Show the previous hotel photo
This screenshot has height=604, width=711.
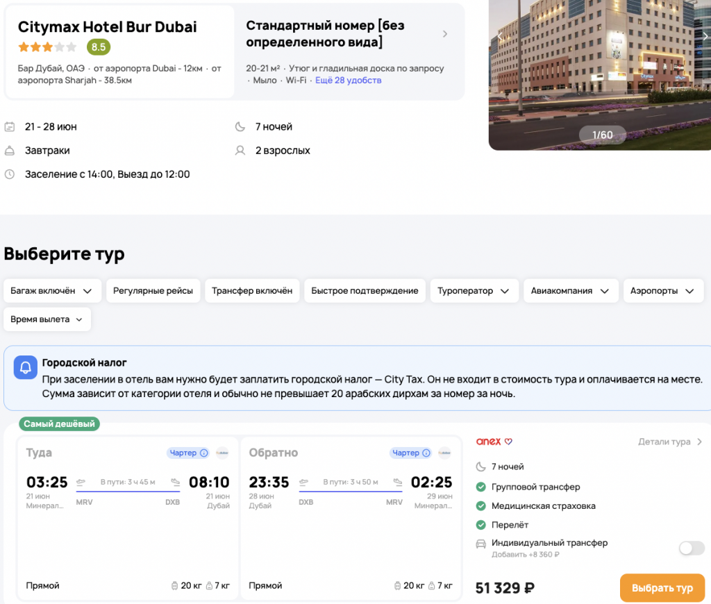pos(499,36)
